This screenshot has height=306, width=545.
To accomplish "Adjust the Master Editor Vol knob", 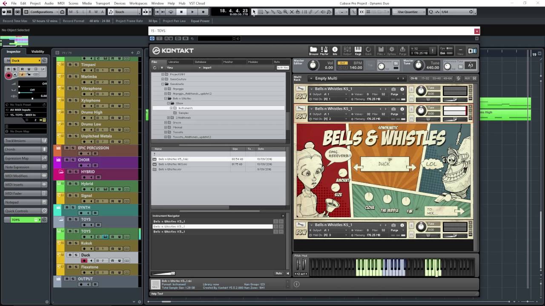I will point(313,65).
